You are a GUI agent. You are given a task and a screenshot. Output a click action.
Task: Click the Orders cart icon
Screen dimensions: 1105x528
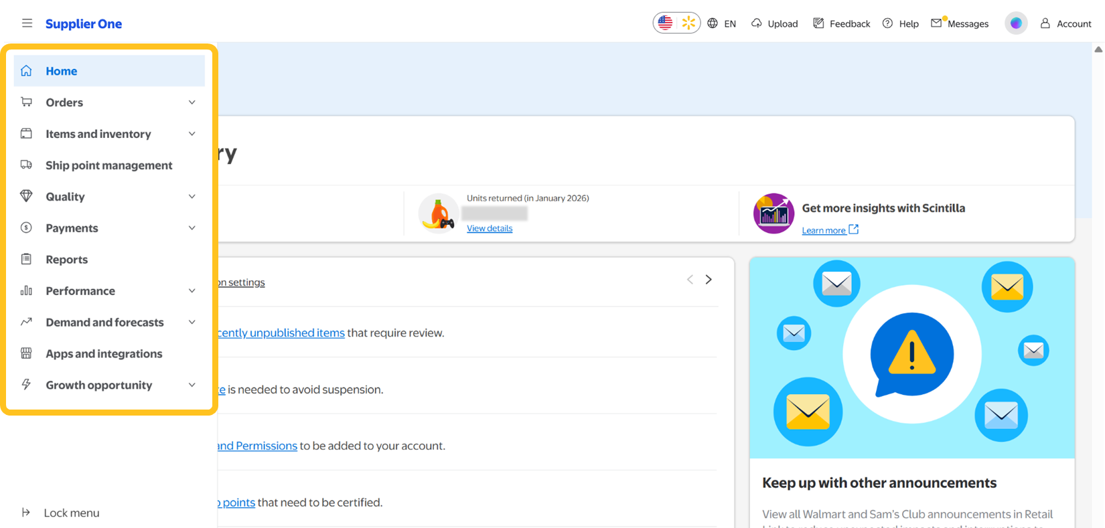coord(26,102)
